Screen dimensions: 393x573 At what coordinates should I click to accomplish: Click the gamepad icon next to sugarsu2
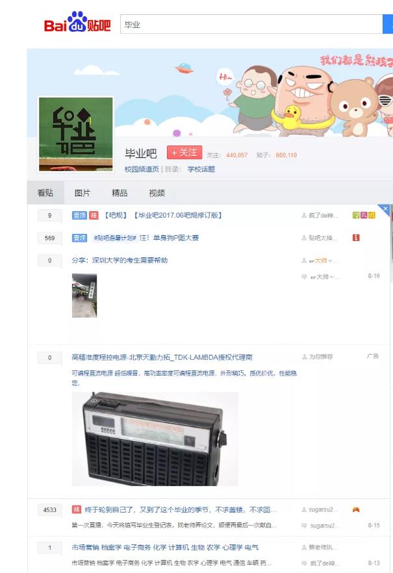[x=356, y=509]
